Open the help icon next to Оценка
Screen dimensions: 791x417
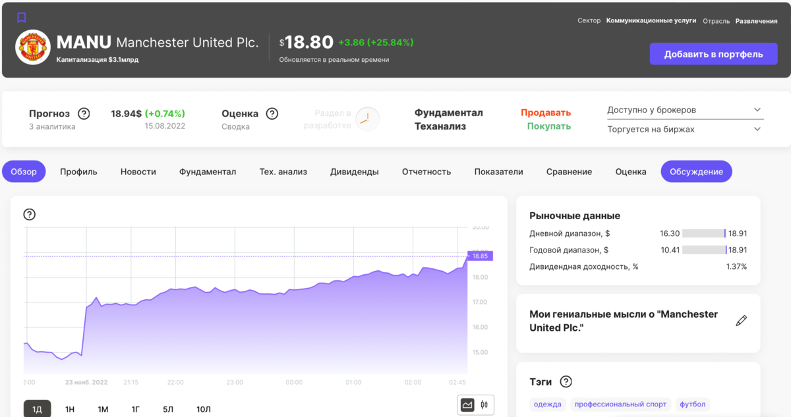(x=272, y=113)
